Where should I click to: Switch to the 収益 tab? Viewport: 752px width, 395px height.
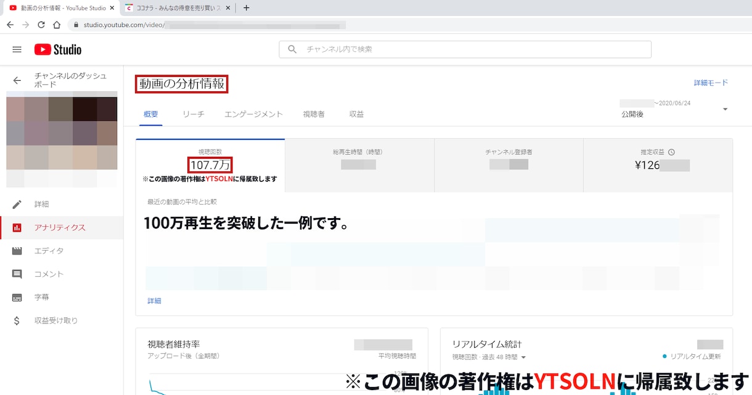click(356, 114)
